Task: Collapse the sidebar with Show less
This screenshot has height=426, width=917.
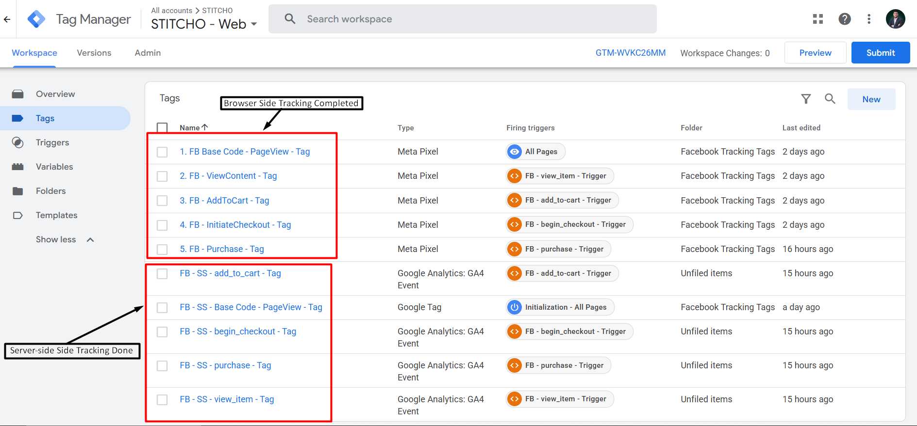Action: 65,239
